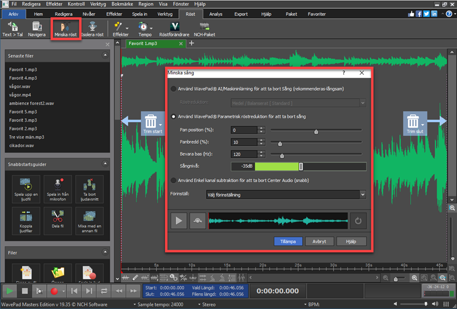Open the Dela fil guide
Viewport: 457px width, 309px height.
point(58,221)
